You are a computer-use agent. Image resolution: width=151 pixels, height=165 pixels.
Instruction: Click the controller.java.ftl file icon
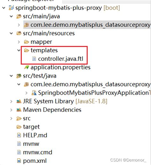pyautogui.click(x=34, y=59)
